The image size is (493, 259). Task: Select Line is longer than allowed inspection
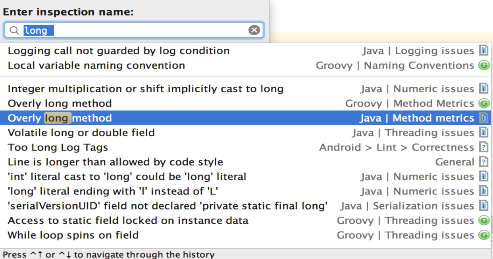pyautogui.click(x=115, y=162)
